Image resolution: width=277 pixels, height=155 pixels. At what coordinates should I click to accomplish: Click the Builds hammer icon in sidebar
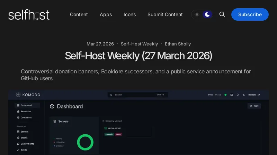click(x=18, y=150)
